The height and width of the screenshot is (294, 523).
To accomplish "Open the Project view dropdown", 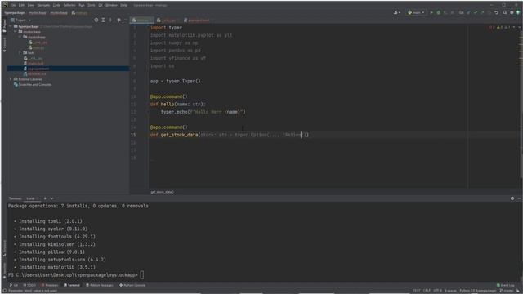I will tap(21, 20).
